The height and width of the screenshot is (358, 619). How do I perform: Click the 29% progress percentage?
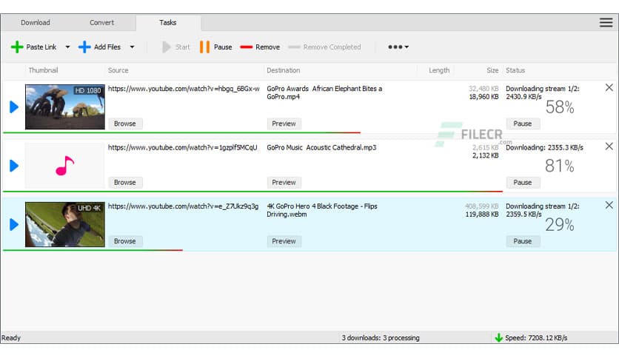pos(560,225)
